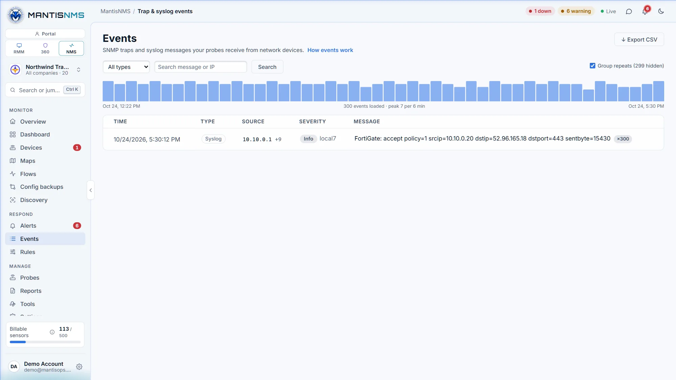
Task: Open How events work link
Action: [330, 50]
